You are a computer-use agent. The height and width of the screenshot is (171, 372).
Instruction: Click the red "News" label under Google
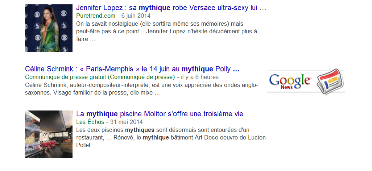[x=286, y=87]
